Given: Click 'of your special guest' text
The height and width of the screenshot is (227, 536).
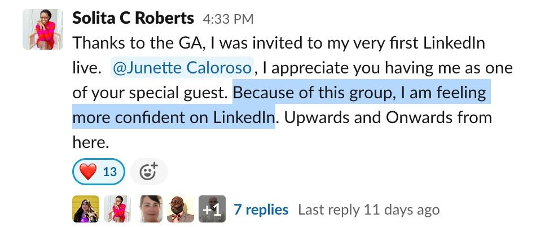Looking at the screenshot, I should (151, 93).
